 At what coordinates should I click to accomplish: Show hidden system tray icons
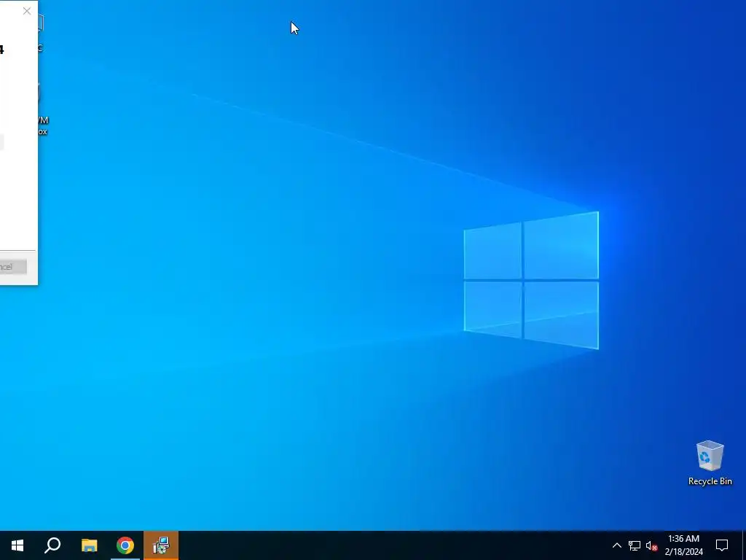pos(616,545)
